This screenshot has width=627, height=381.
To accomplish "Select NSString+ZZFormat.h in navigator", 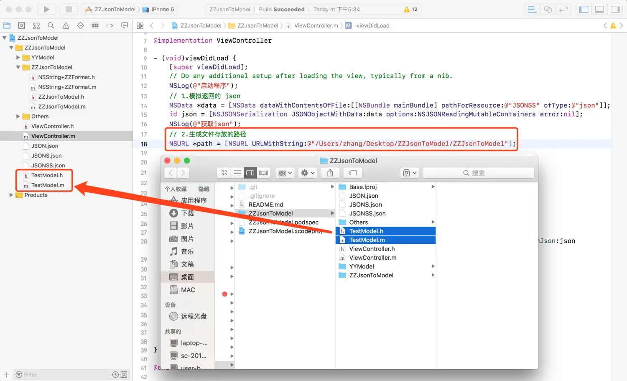I will 66,77.
